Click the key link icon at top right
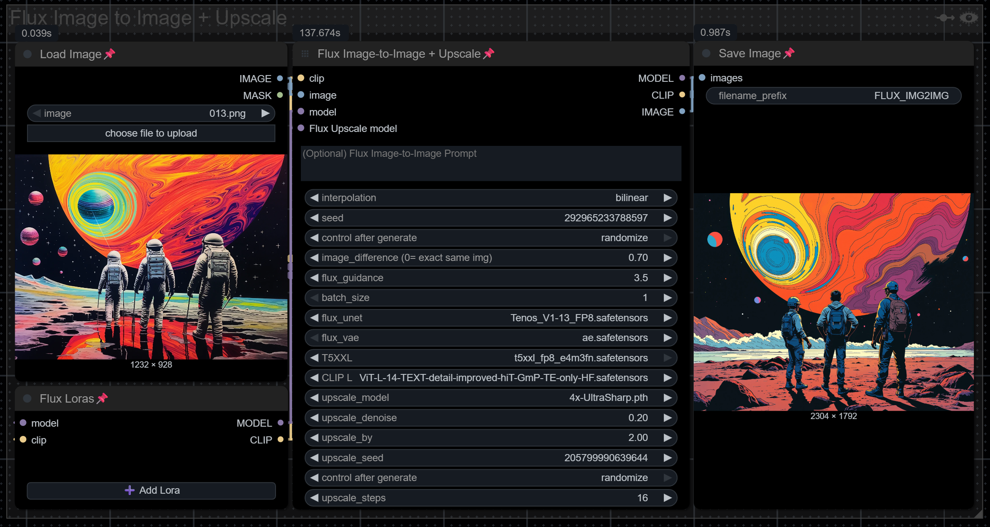This screenshot has width=990, height=527. (944, 18)
